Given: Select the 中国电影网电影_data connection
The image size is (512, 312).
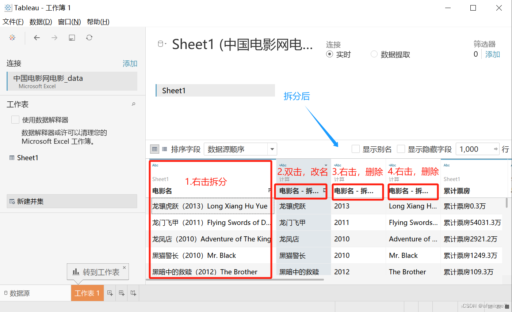Looking at the screenshot, I should coord(72,81).
